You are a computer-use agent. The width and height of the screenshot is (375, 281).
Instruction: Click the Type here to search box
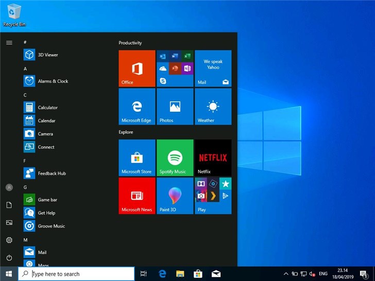coord(77,274)
